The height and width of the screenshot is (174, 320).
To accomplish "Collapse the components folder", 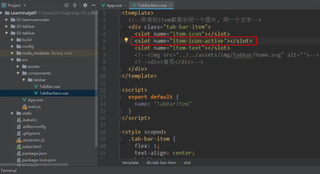I will pyautogui.click(x=18, y=73).
